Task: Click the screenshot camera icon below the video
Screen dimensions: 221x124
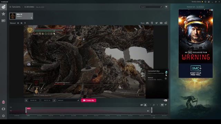Action: (166, 100)
